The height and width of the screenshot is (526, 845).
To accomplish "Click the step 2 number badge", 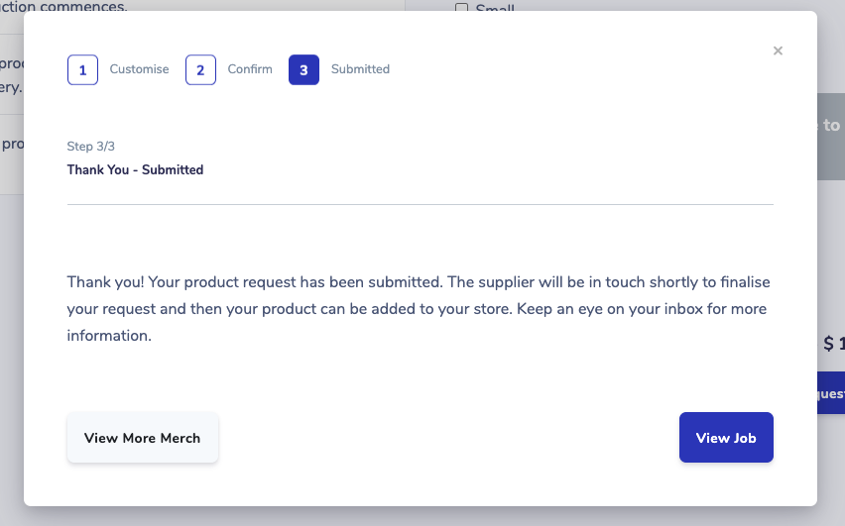I will 200,69.
